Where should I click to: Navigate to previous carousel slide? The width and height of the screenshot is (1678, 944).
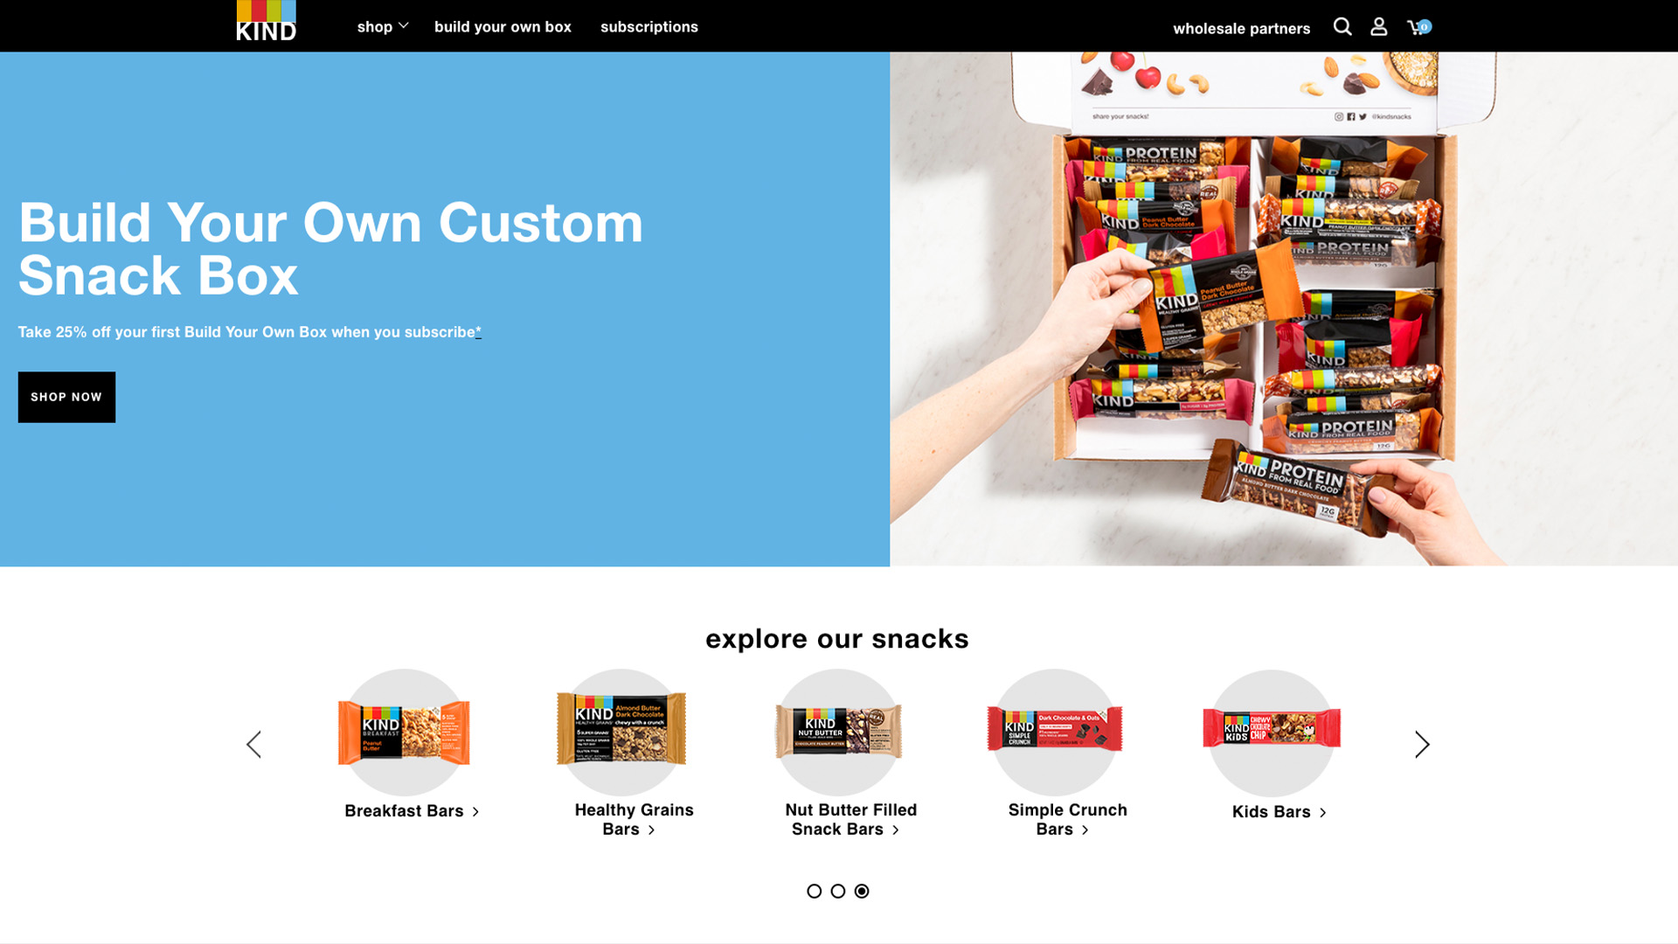[x=254, y=744]
